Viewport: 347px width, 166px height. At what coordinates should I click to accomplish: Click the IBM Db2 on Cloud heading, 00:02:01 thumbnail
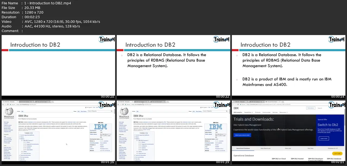(x=279, y=159)
